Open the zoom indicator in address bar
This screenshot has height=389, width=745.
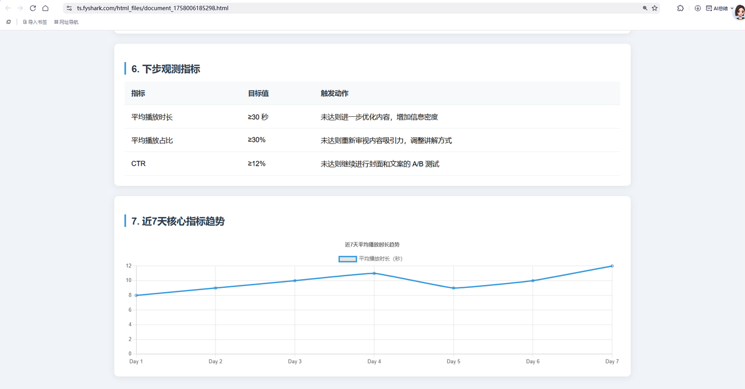(x=645, y=8)
